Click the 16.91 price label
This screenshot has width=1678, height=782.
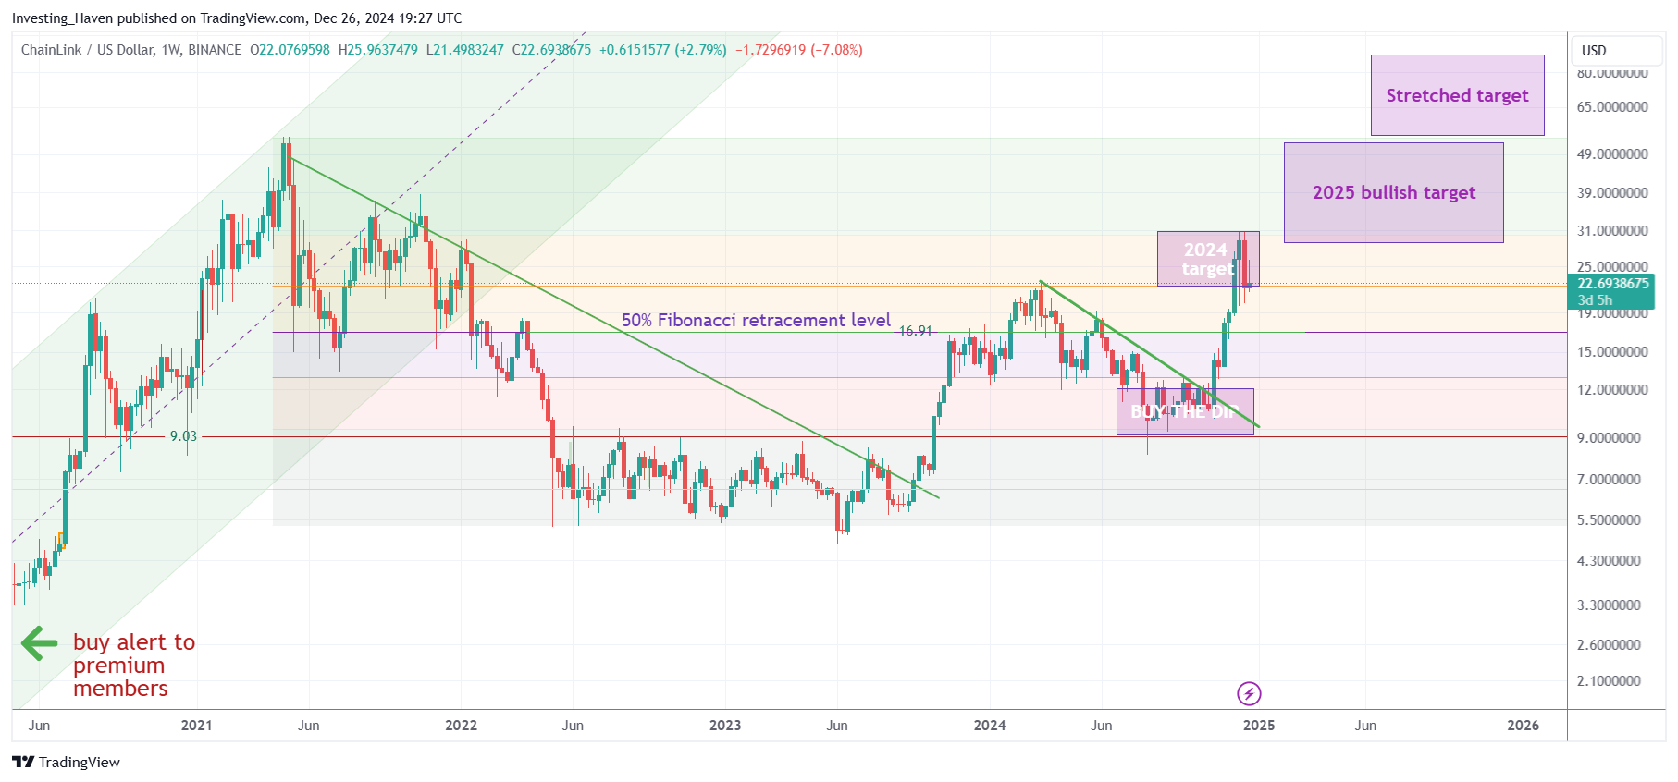coord(916,330)
